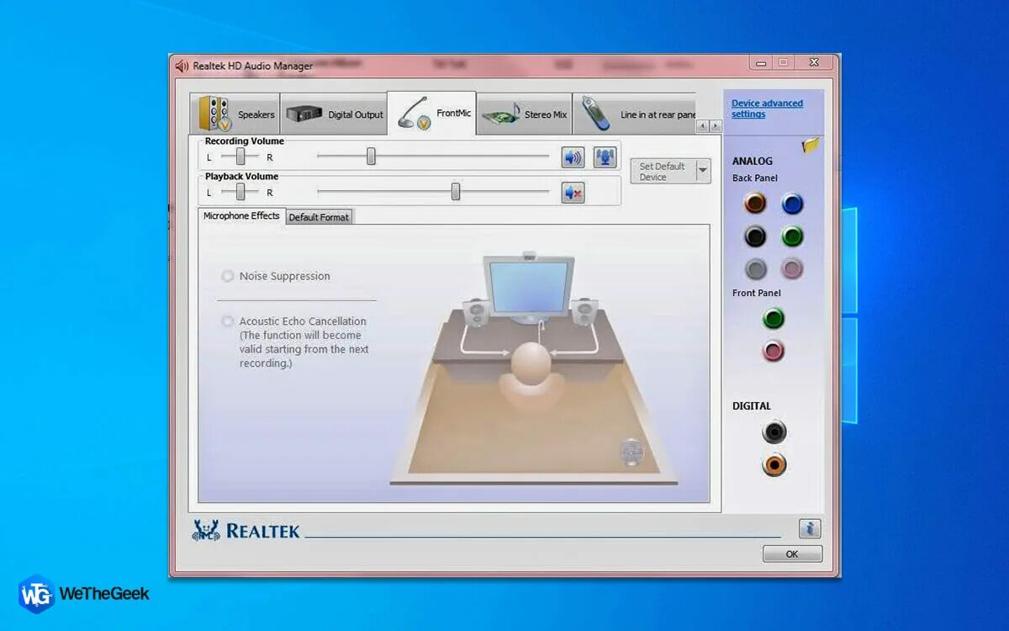The height and width of the screenshot is (631, 1009).
Task: Select the black digital jack
Action: pyautogui.click(x=774, y=432)
